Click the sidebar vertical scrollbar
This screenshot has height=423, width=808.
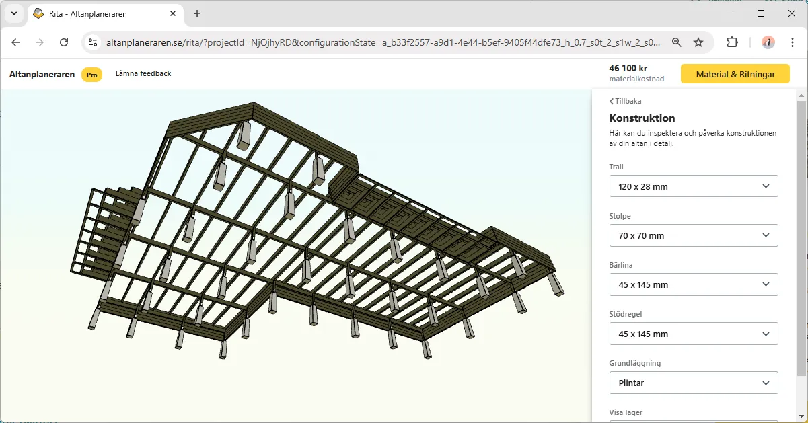tap(801, 235)
